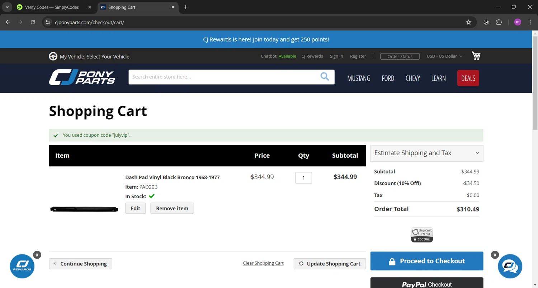Click the Register link
This screenshot has height=288, width=538.
[358, 56]
